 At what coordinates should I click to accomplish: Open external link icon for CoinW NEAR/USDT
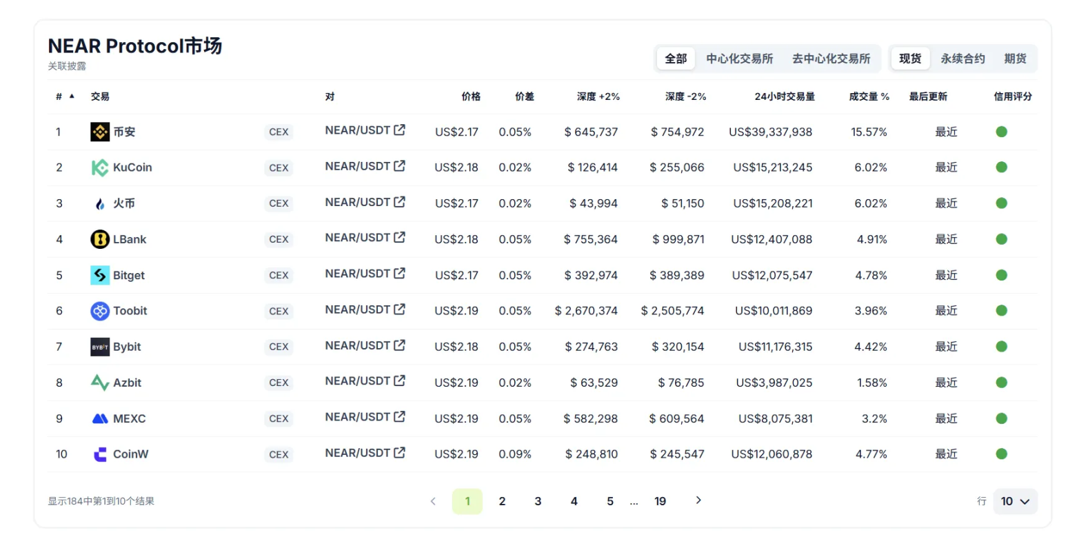coord(399,453)
